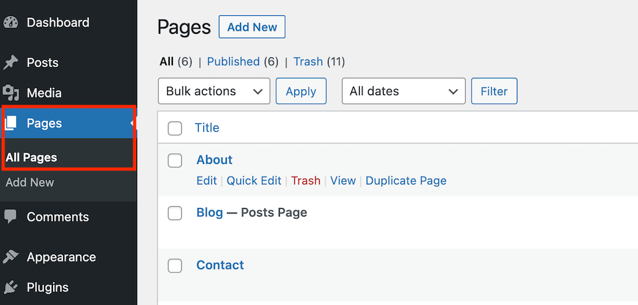638x305 pixels.
Task: Click the Comments speech bubble icon
Action: tap(11, 217)
